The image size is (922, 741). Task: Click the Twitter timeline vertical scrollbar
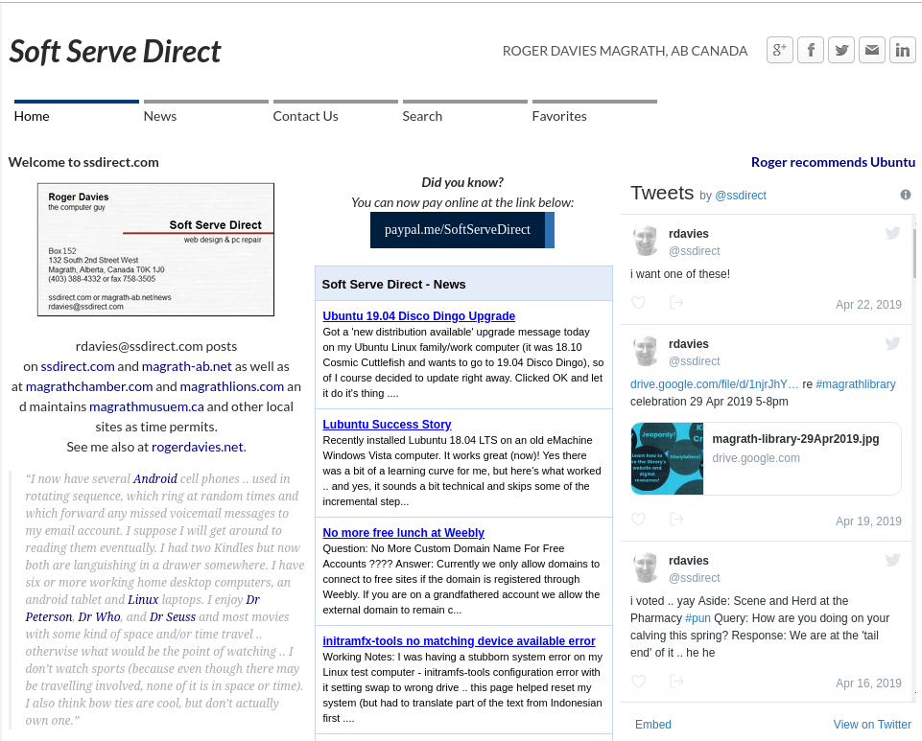tap(914, 253)
